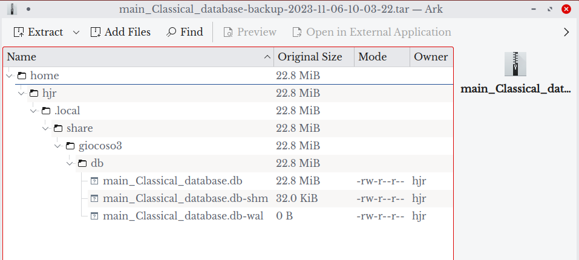579x260 pixels.
Task: Open the Extract dropdown arrow
Action: 76,32
